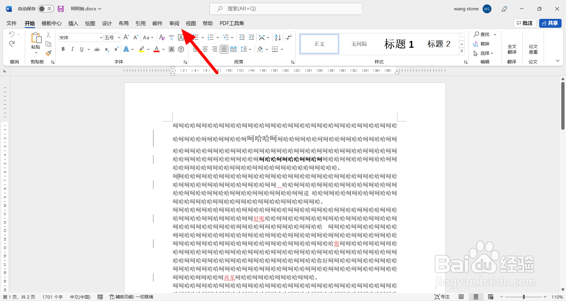Open the borders dropdown arrow
Screen dimensions: 566x301
click(x=282, y=49)
